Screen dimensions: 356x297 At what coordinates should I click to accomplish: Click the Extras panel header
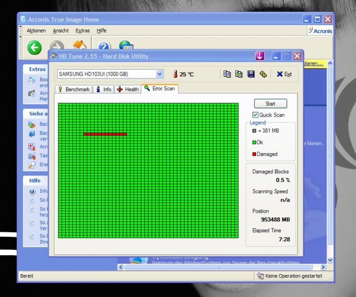click(x=37, y=69)
